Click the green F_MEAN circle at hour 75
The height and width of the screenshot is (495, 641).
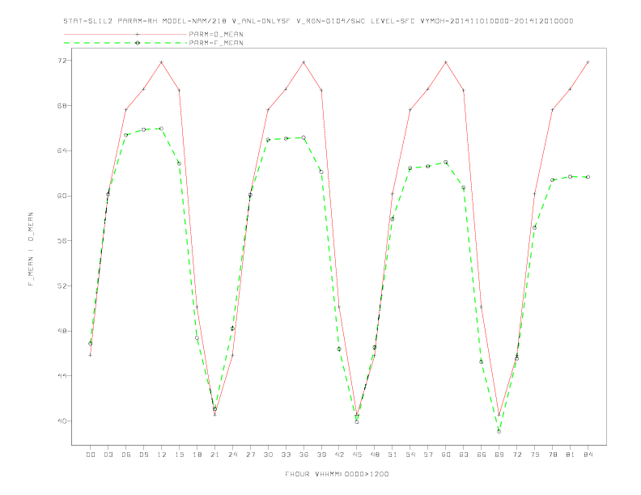(535, 227)
